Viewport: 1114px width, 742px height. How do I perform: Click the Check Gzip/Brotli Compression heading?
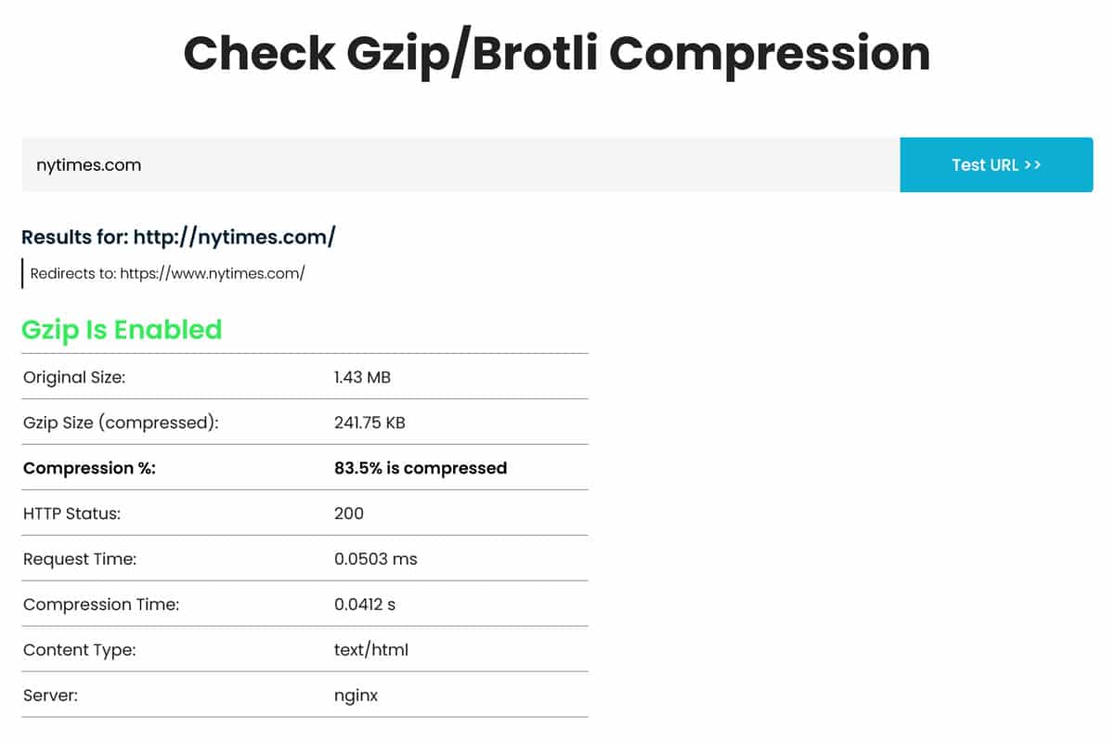[556, 53]
